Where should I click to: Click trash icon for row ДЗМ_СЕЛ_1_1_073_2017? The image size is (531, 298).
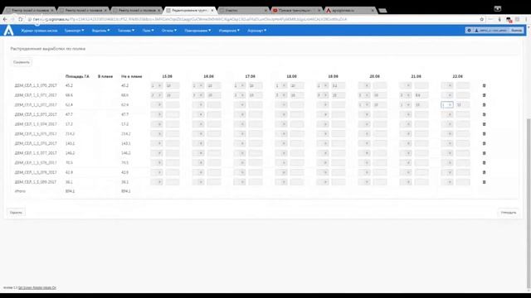pos(484,114)
